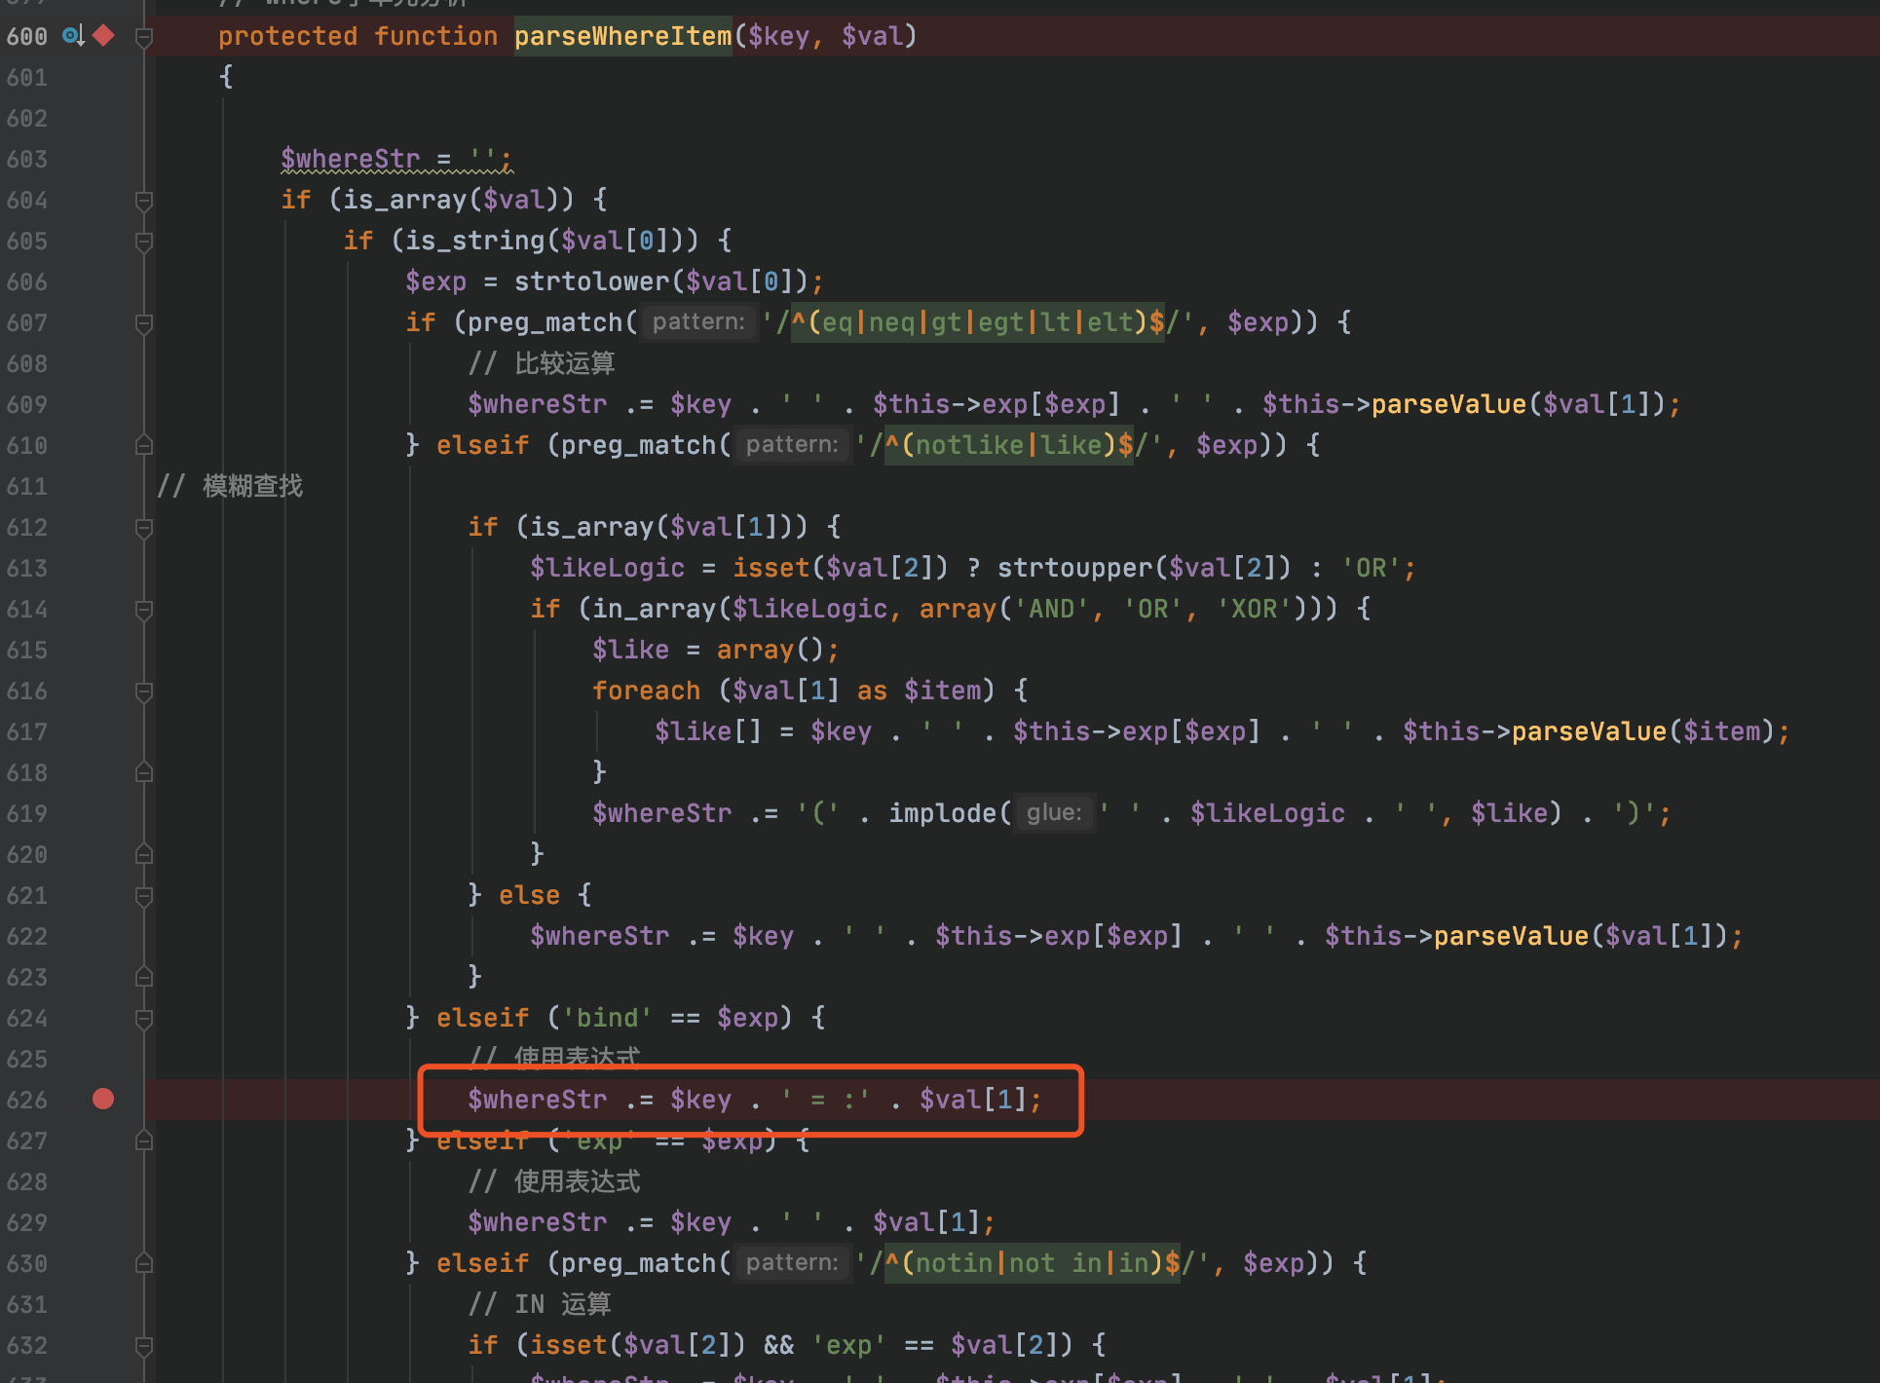Viewport: 1880px width, 1383px height.
Task: Fold the preg_match if block at line 607
Action: click(144, 323)
